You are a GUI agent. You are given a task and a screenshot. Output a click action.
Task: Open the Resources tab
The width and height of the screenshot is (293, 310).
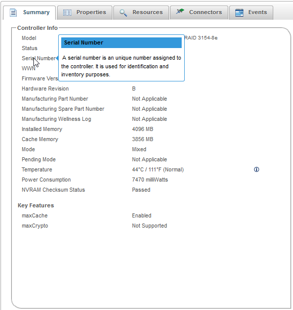click(x=141, y=13)
